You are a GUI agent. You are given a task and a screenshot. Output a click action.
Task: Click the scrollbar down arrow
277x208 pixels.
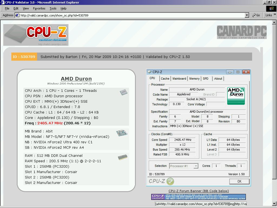tap(274, 204)
